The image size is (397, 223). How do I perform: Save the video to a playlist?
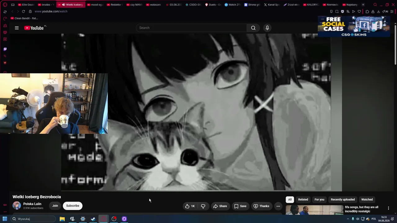pyautogui.click(x=240, y=206)
